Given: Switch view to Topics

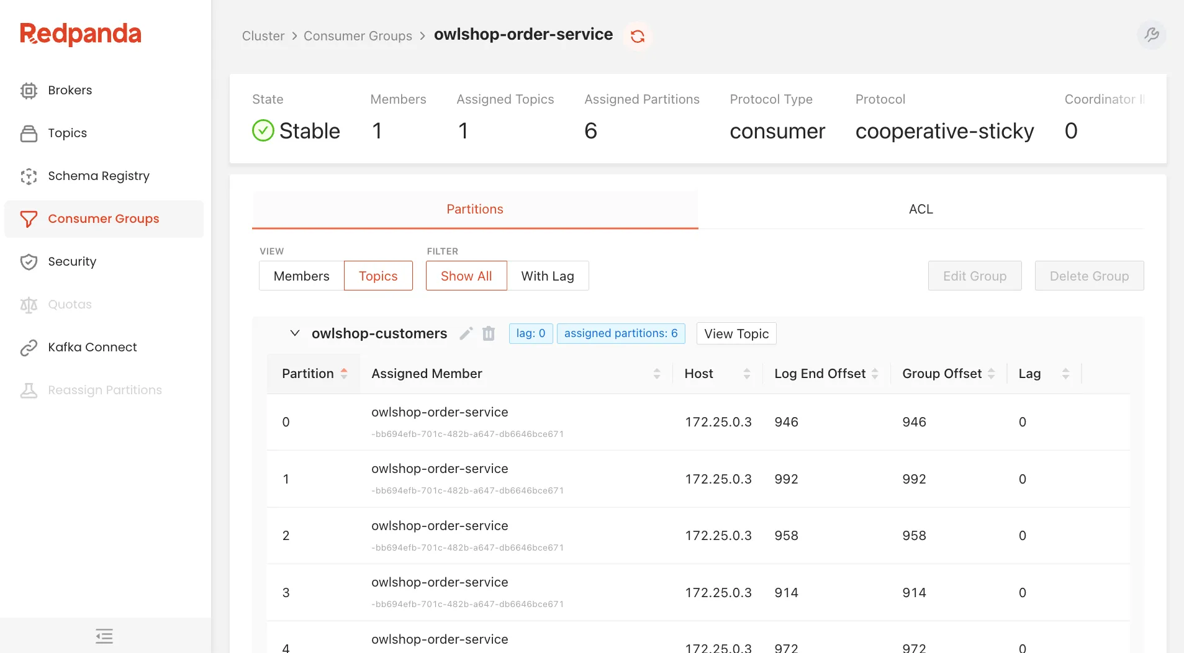Looking at the screenshot, I should [x=378, y=276].
